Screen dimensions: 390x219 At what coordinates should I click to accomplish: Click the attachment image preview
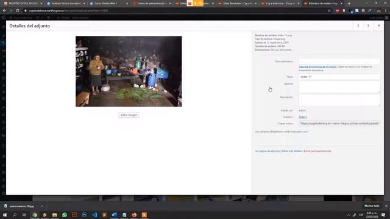click(x=129, y=72)
